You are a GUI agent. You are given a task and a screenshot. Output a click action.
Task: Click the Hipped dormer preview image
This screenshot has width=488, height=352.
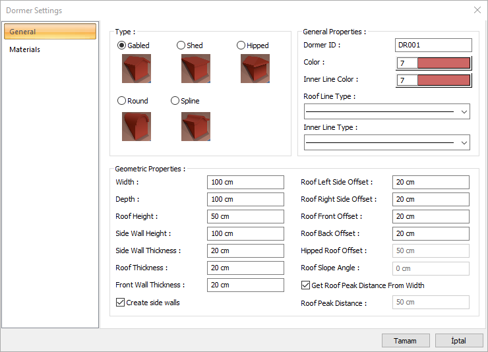255,69
